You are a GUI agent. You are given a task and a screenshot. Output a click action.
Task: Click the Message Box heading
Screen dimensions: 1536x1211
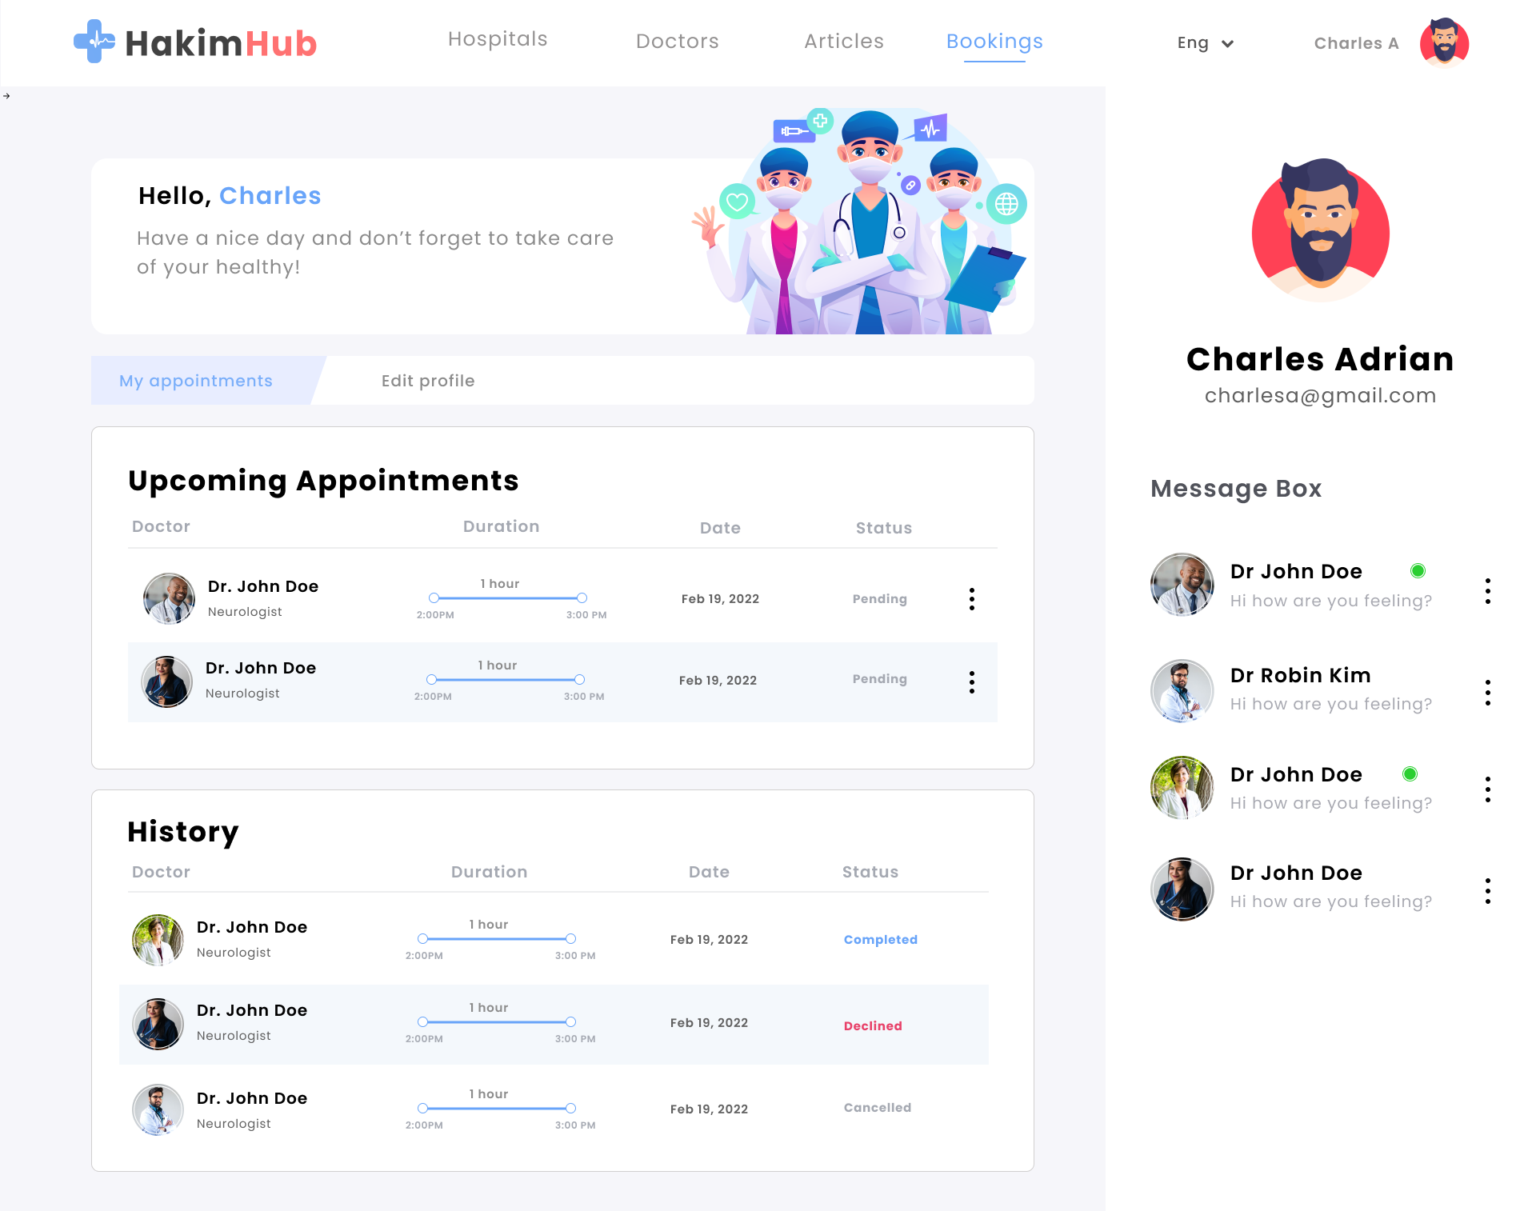pyautogui.click(x=1236, y=489)
